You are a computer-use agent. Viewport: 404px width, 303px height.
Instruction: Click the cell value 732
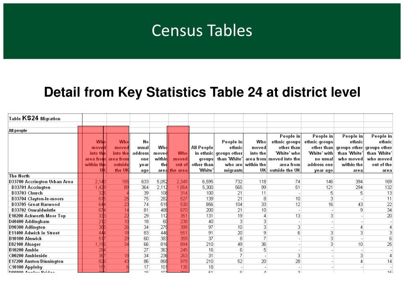click(239, 181)
